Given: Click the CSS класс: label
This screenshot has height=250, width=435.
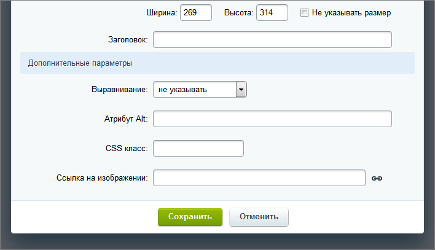Looking at the screenshot, I should click(x=127, y=149).
